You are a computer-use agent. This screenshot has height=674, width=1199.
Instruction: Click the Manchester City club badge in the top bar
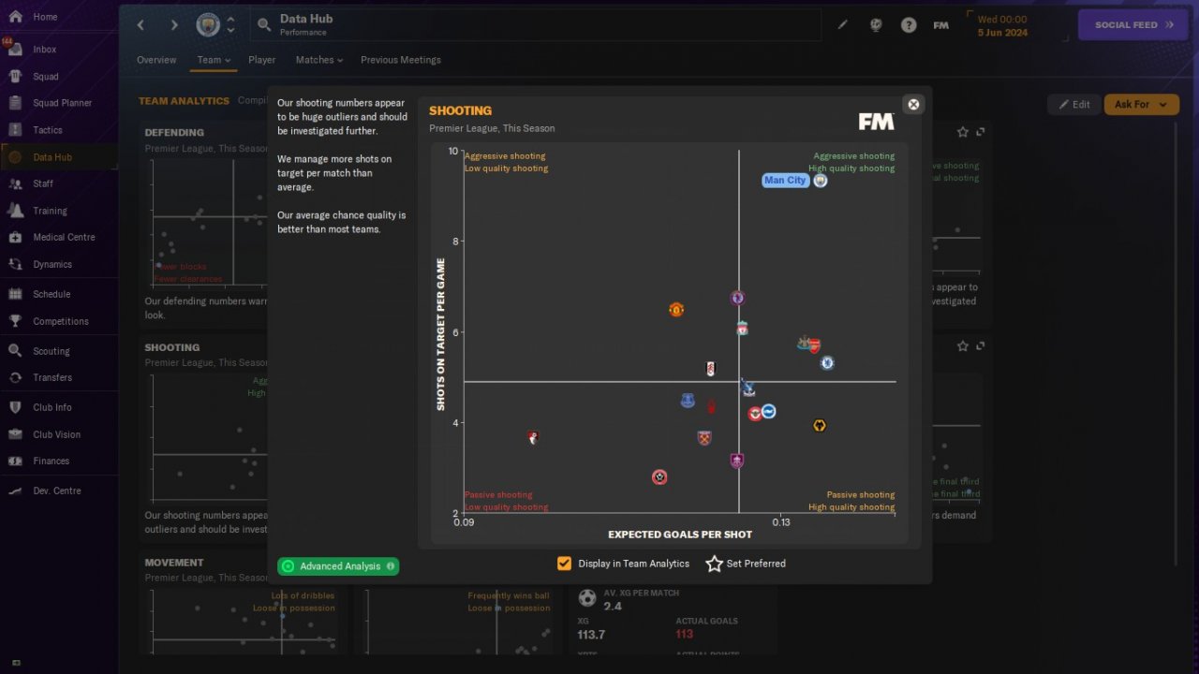[x=207, y=25]
